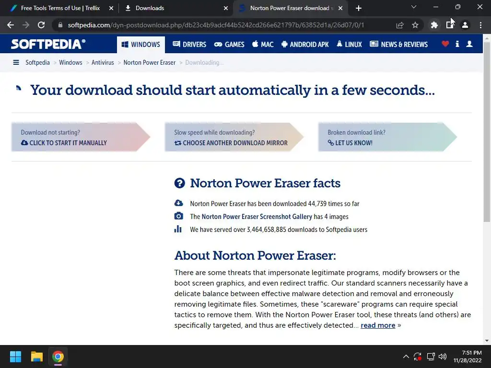This screenshot has width=491, height=368.
Task: Open File Explorer from taskbar
Action: tap(36, 356)
